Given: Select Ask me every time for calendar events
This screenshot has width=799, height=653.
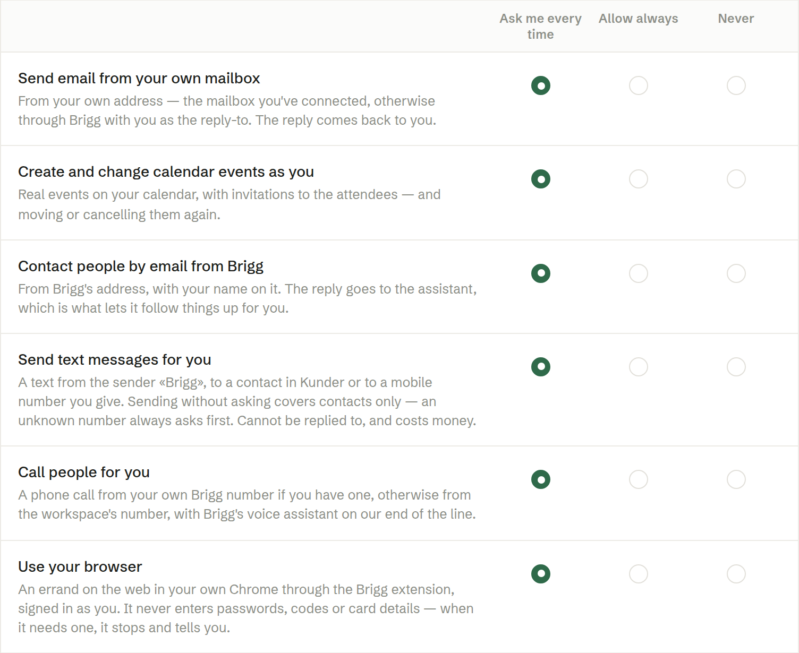Looking at the screenshot, I should pos(540,179).
